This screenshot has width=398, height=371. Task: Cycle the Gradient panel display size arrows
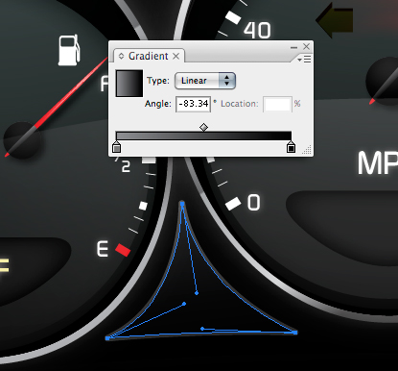coord(121,56)
